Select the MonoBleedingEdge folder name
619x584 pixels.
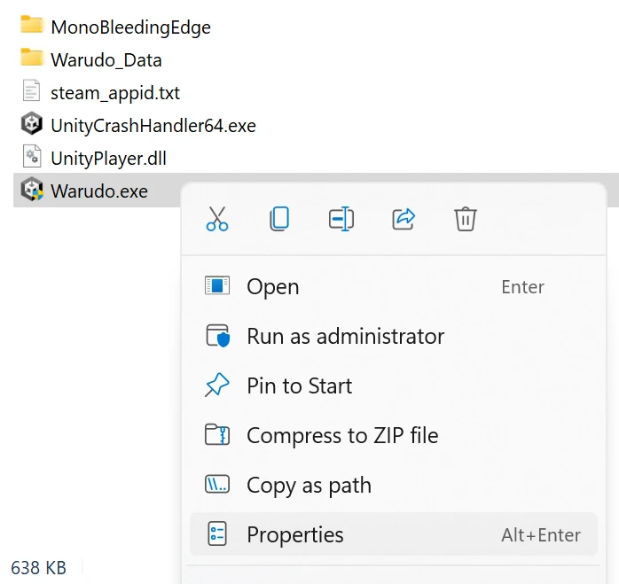coord(130,27)
